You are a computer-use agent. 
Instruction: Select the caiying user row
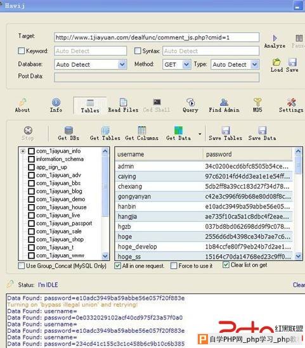(204, 176)
